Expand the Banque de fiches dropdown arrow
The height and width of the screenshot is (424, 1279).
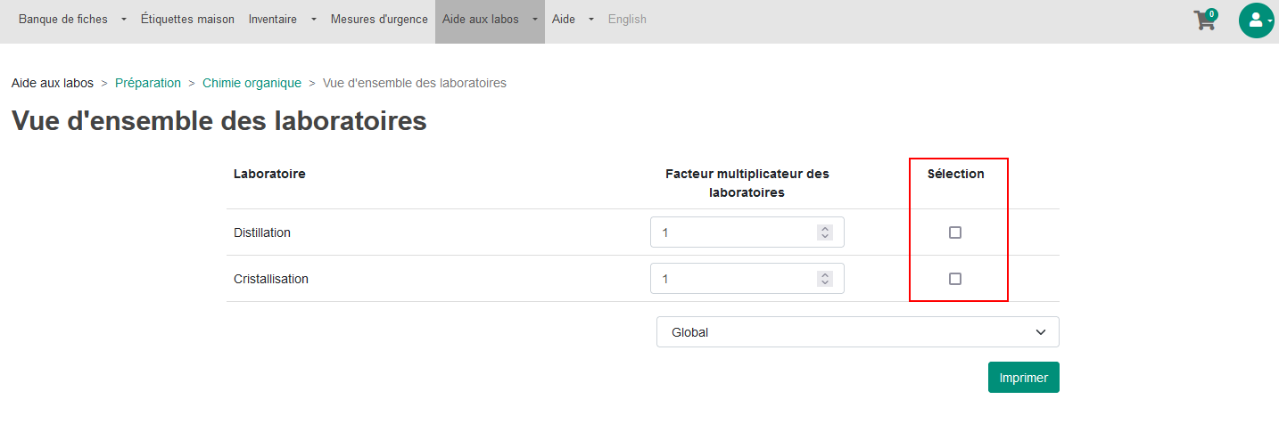pos(123,20)
